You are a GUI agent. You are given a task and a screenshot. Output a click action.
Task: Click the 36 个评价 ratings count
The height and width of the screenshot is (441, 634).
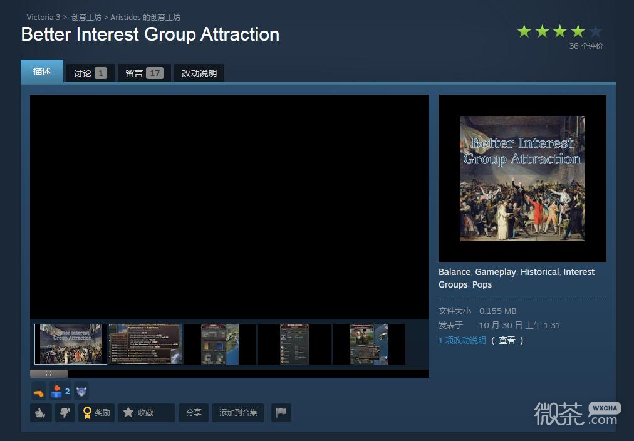(586, 46)
